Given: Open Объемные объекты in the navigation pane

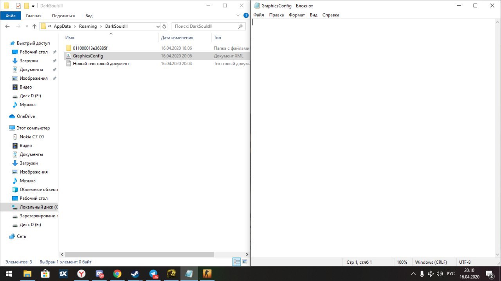Looking at the screenshot, I should 38,190.
